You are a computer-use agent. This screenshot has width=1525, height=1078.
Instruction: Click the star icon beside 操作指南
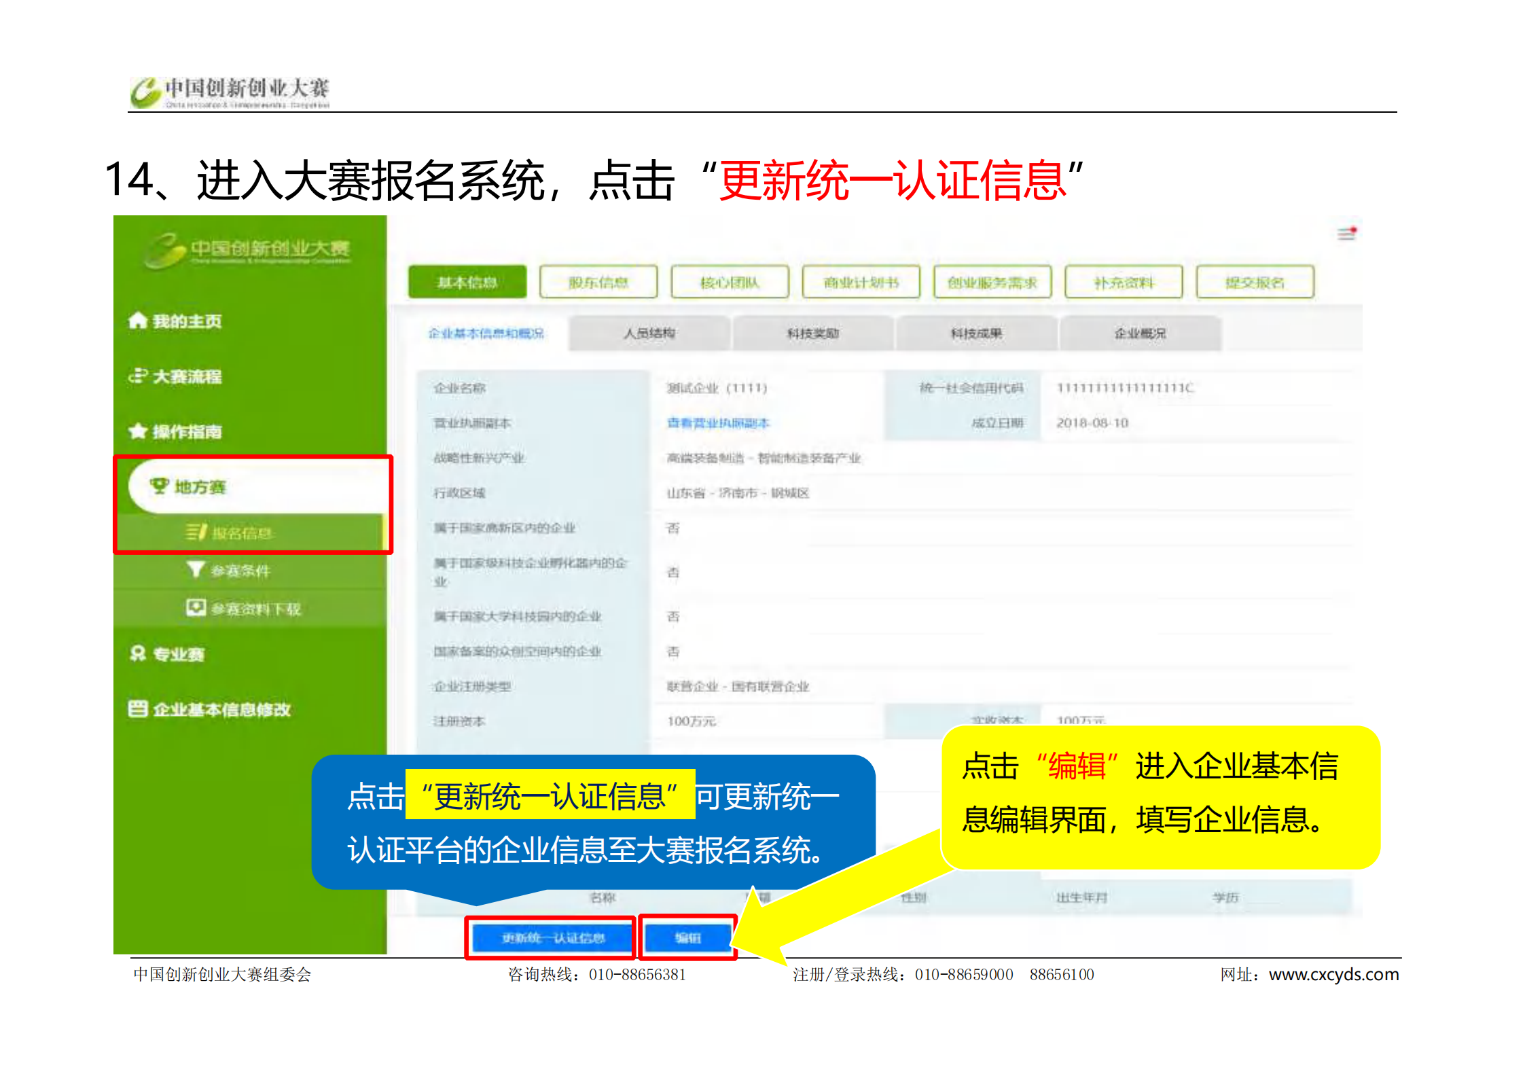tap(138, 431)
